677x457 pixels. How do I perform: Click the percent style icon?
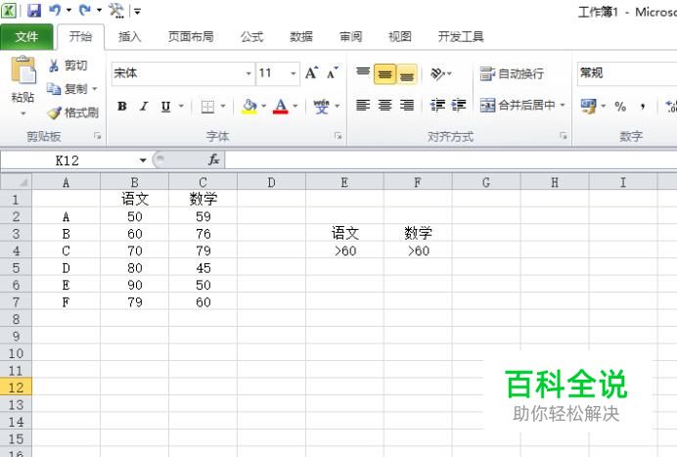(x=620, y=107)
